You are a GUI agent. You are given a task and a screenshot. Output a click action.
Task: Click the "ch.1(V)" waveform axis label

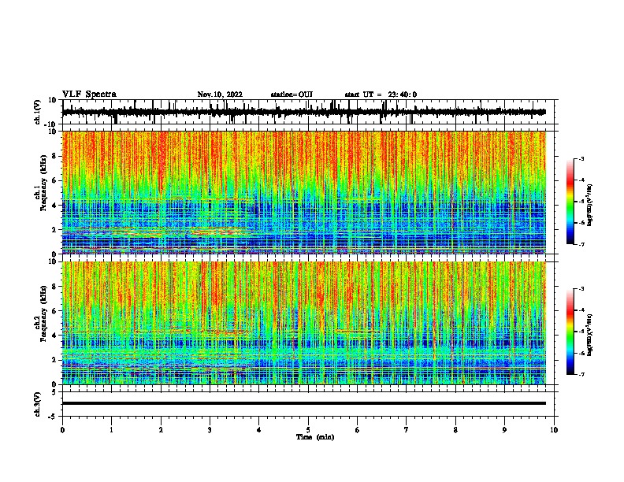(x=38, y=112)
